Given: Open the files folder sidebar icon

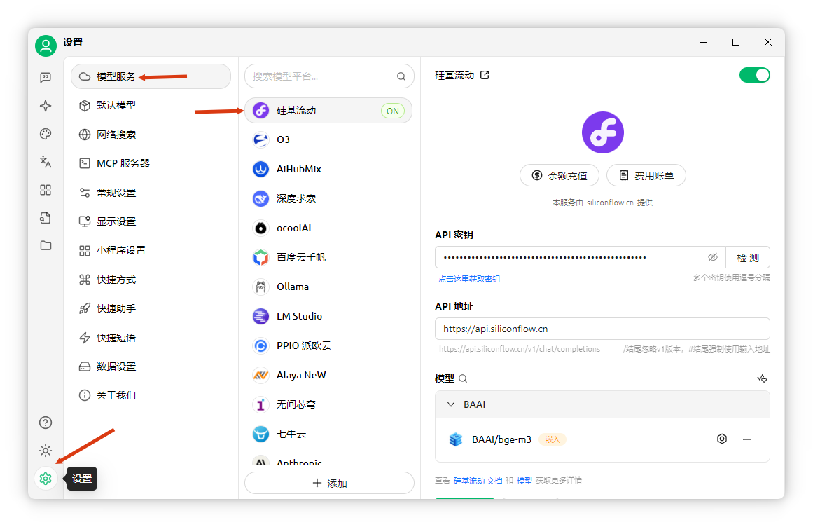Looking at the screenshot, I should click(46, 245).
